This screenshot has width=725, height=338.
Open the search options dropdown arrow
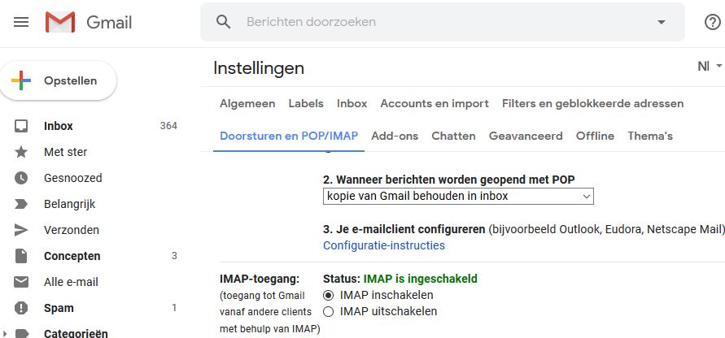tap(662, 22)
